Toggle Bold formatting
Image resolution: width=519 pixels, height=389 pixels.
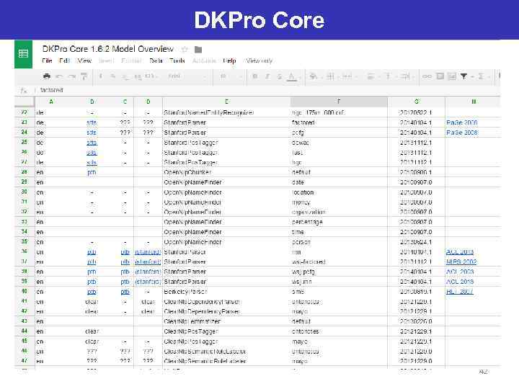point(255,76)
